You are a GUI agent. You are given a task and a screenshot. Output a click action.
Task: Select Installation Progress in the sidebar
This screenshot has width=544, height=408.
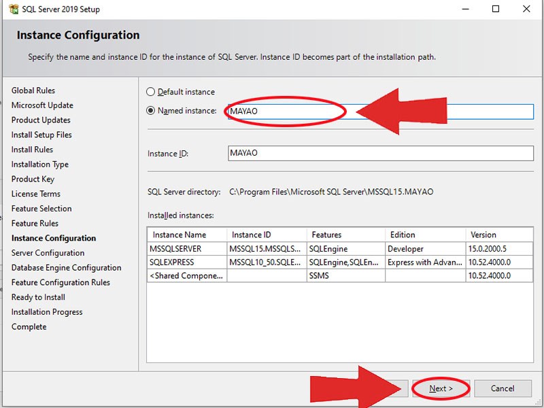tap(46, 312)
